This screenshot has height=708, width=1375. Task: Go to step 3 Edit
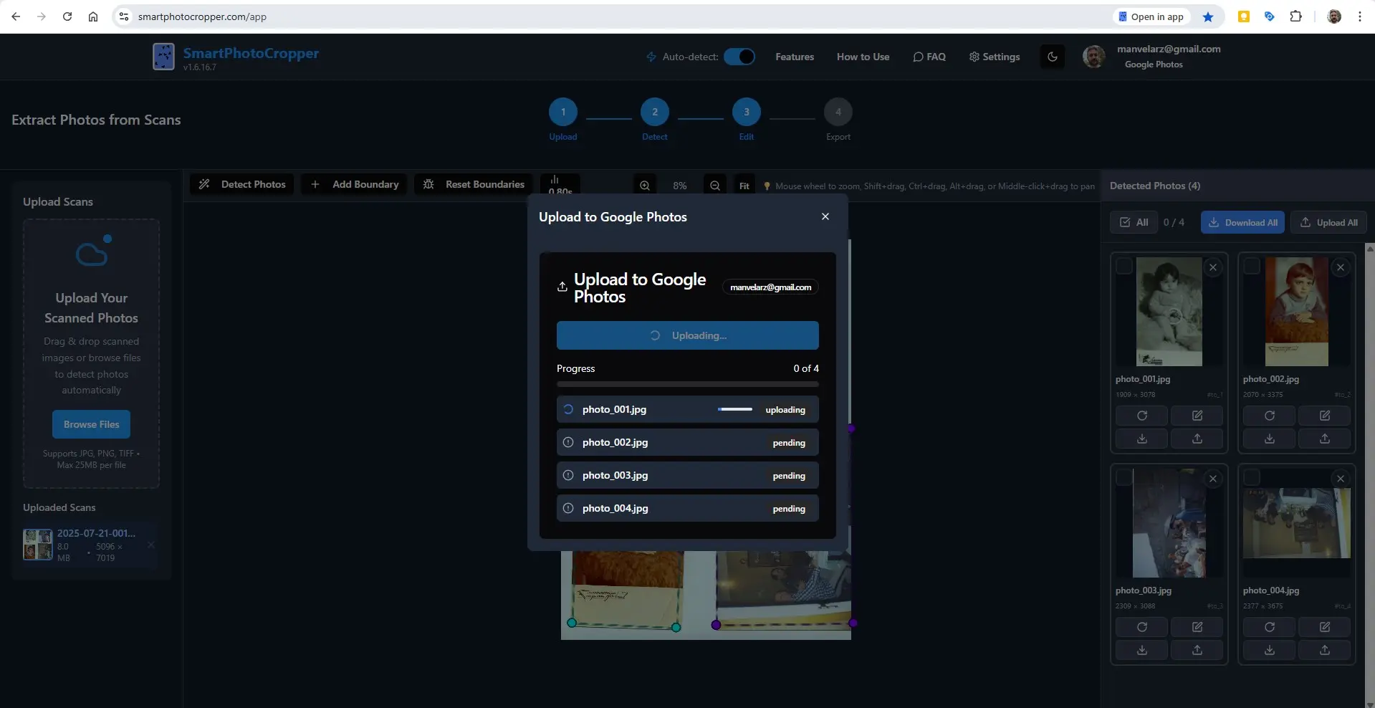(x=747, y=112)
